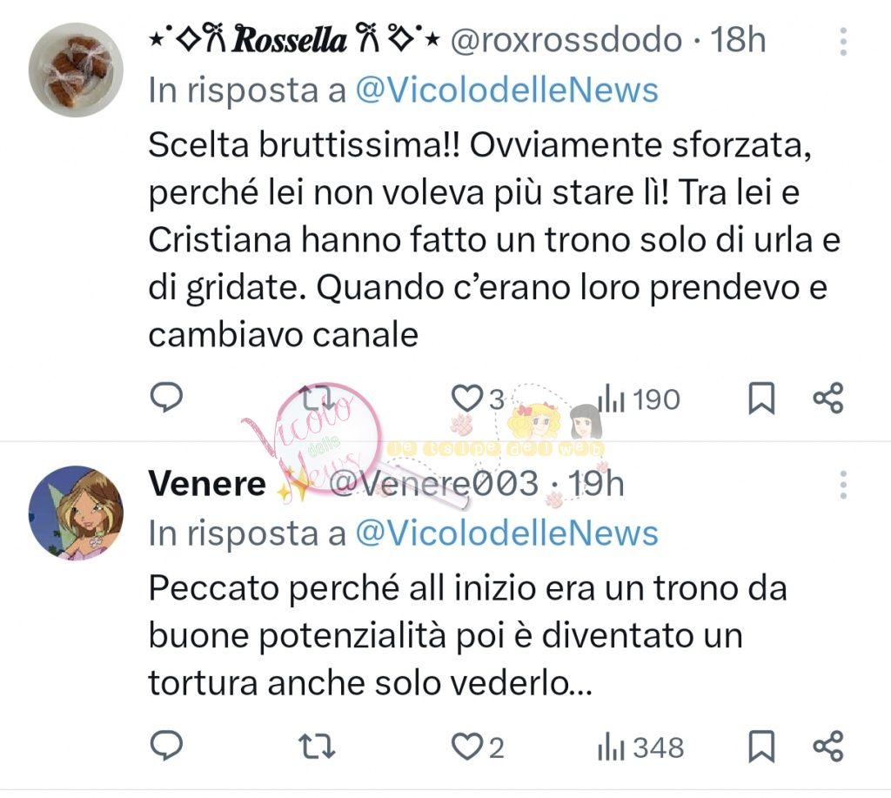Bookmark Rossella's tweet
This screenshot has width=891, height=798.
pyautogui.click(x=761, y=399)
